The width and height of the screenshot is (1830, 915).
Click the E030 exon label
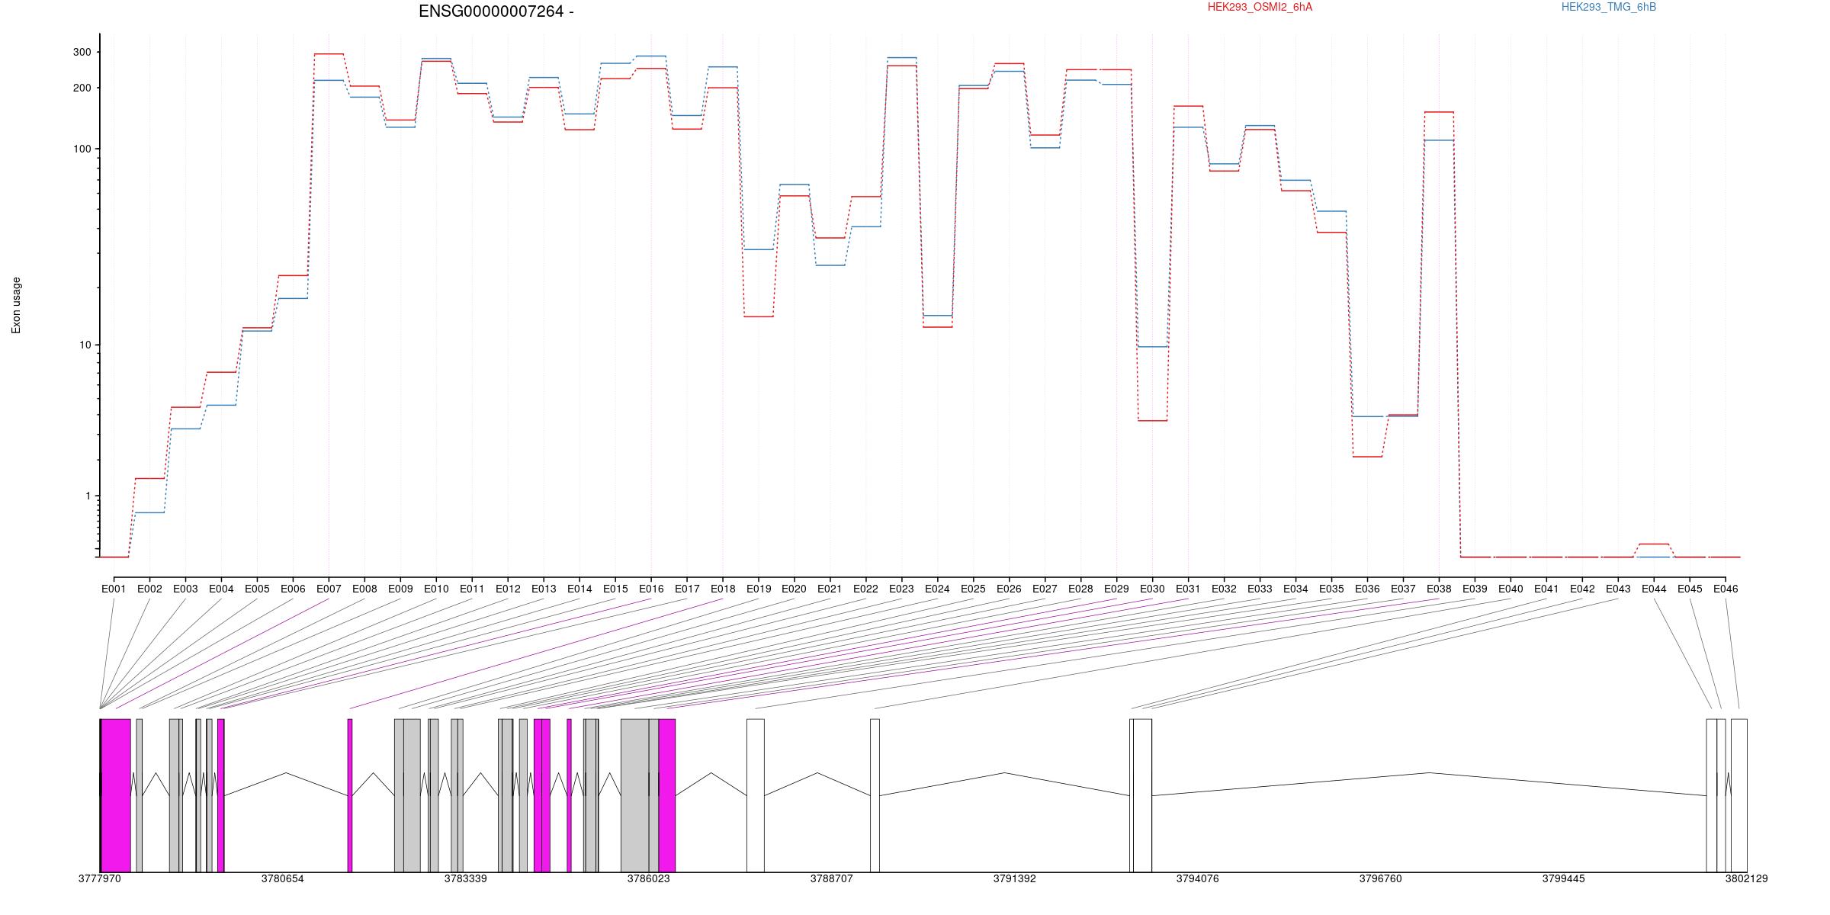click(x=1152, y=589)
